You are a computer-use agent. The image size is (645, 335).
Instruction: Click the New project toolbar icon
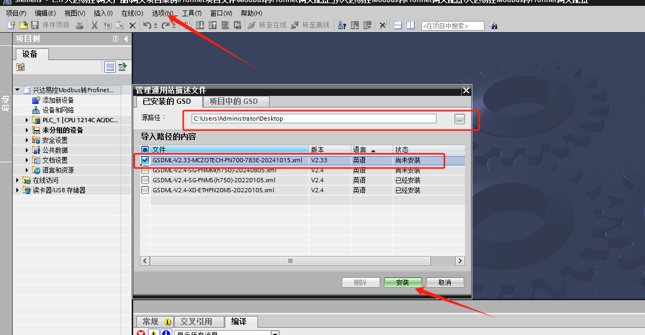tap(11, 25)
